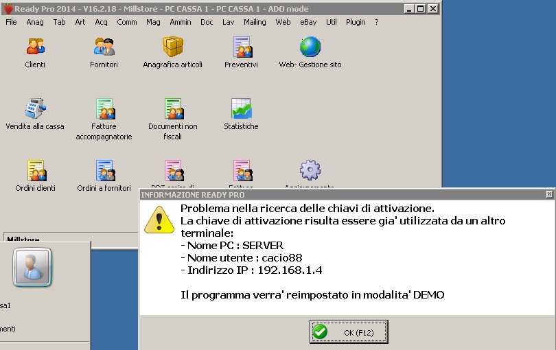
Task: Open the Tab menu
Action: [59, 22]
